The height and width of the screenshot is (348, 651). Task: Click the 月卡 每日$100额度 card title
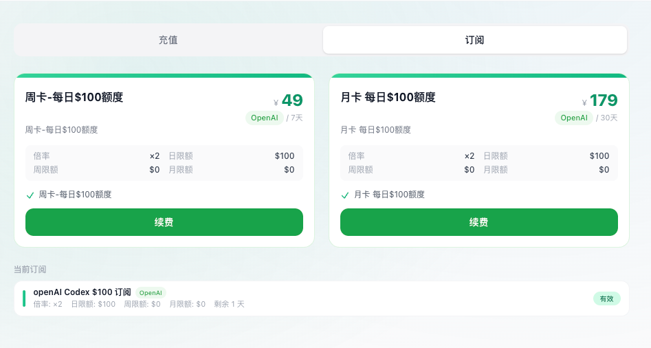[388, 97]
